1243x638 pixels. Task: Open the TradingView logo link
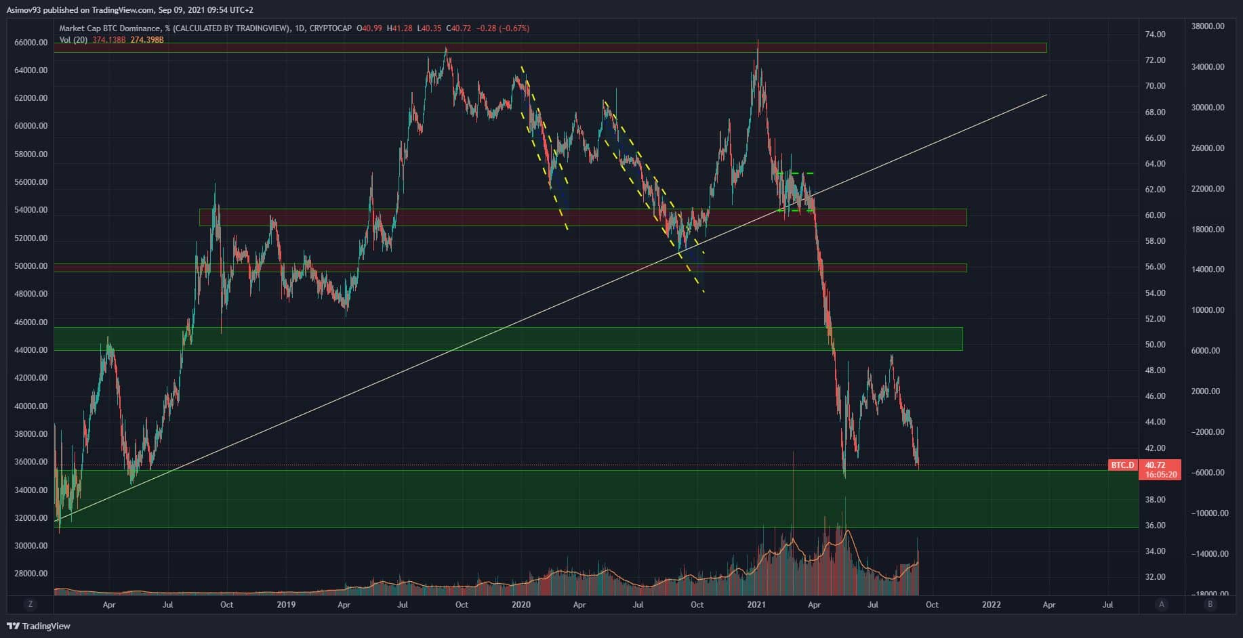click(39, 626)
